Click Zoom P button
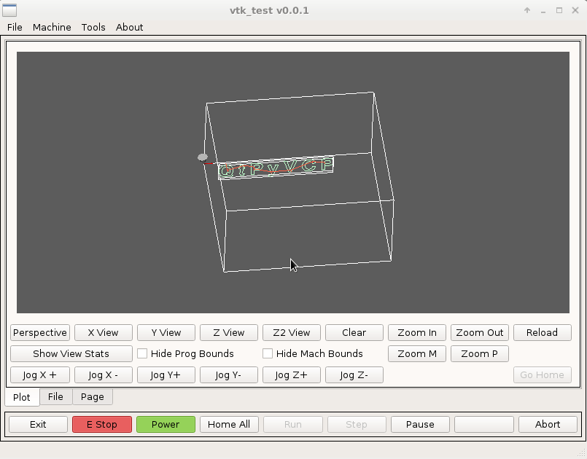Image resolution: width=587 pixels, height=459 pixels. pos(480,354)
